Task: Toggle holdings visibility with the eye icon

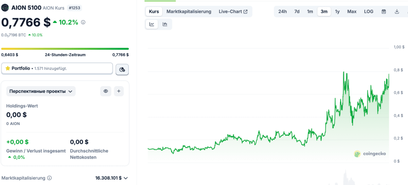Action: [106, 91]
